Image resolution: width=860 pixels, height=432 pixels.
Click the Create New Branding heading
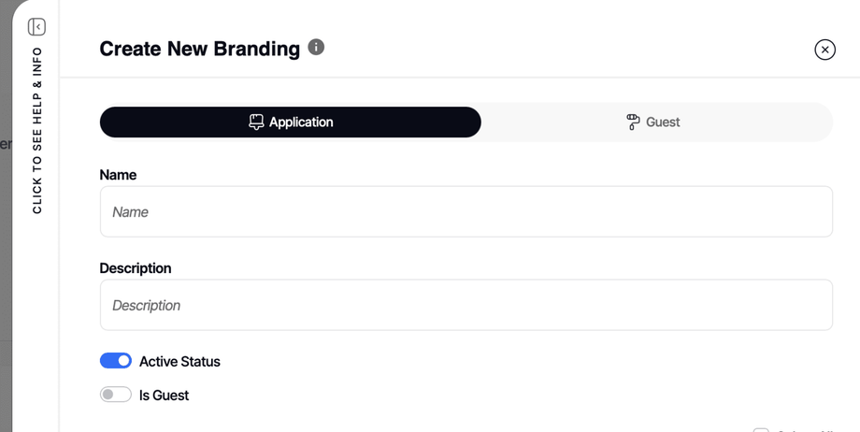point(199,49)
